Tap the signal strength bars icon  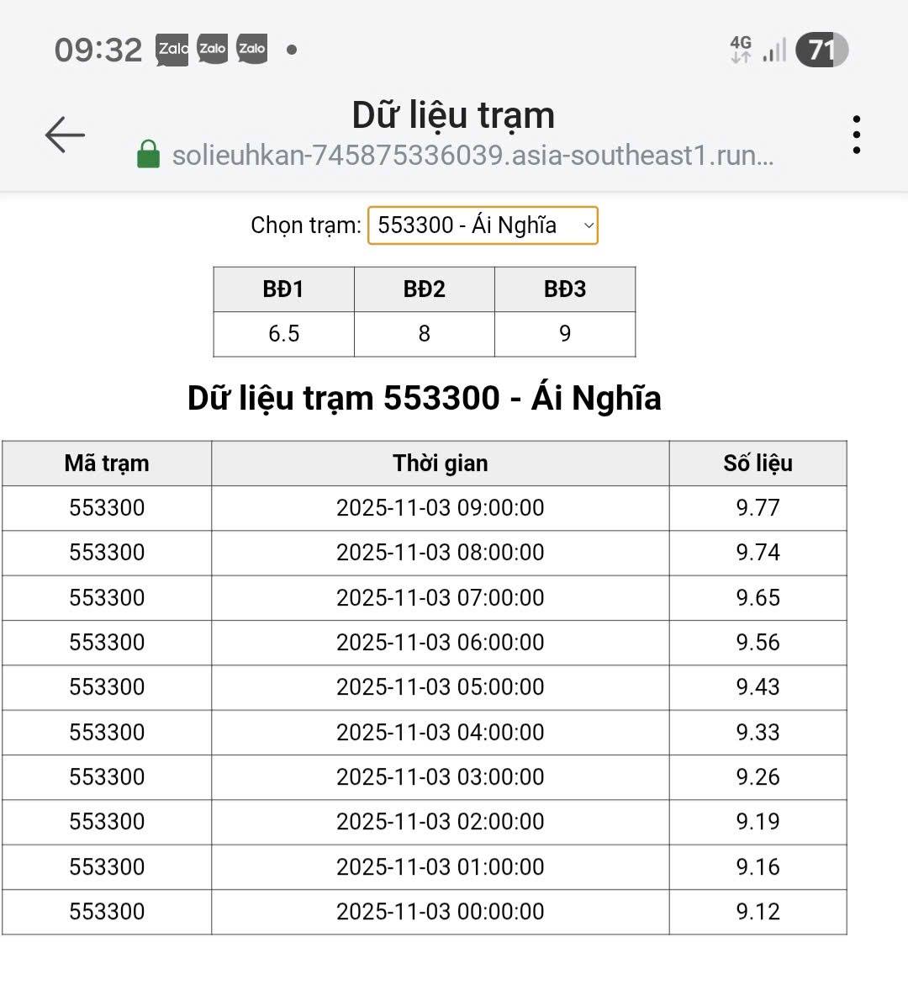pos(774,50)
